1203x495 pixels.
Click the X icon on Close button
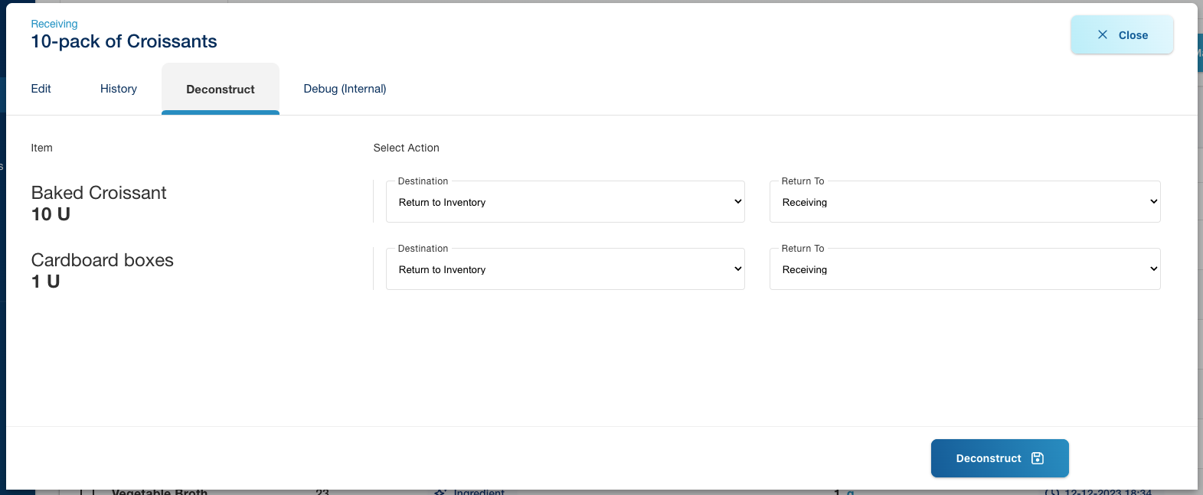tap(1102, 34)
